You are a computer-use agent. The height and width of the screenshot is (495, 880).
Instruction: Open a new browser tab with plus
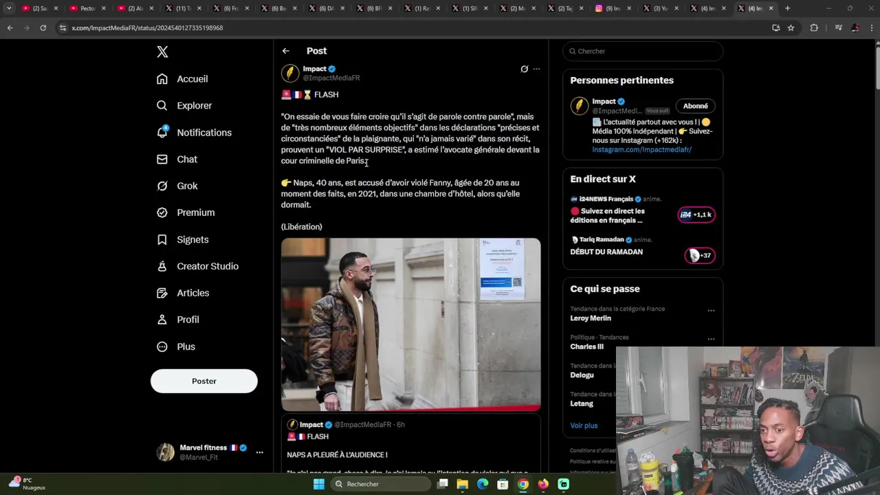[787, 8]
